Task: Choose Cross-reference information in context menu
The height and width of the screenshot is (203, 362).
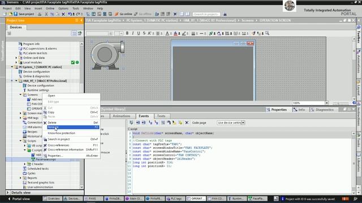Action: [71, 149]
